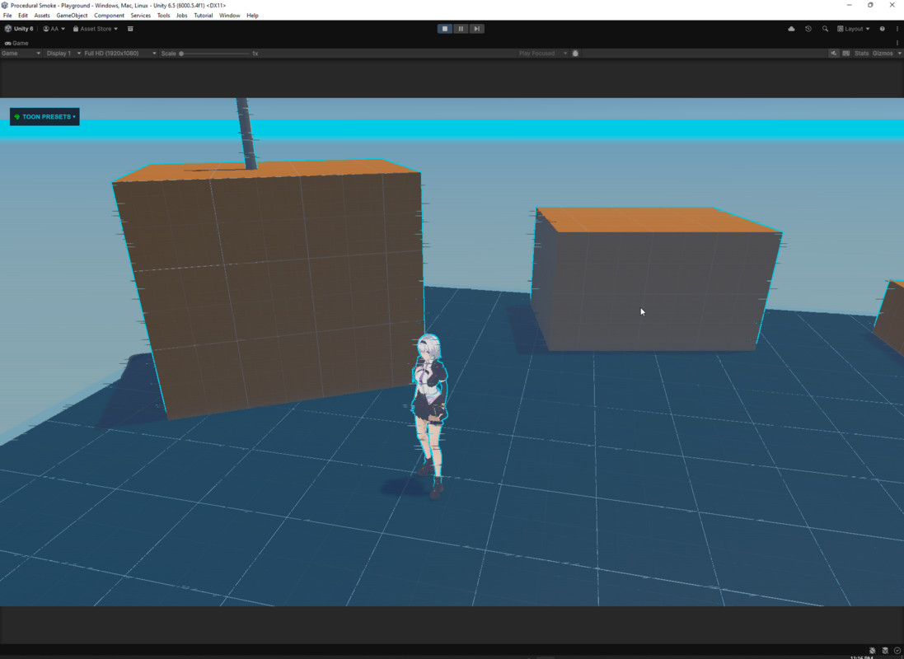Open the Window menu

[x=229, y=16]
